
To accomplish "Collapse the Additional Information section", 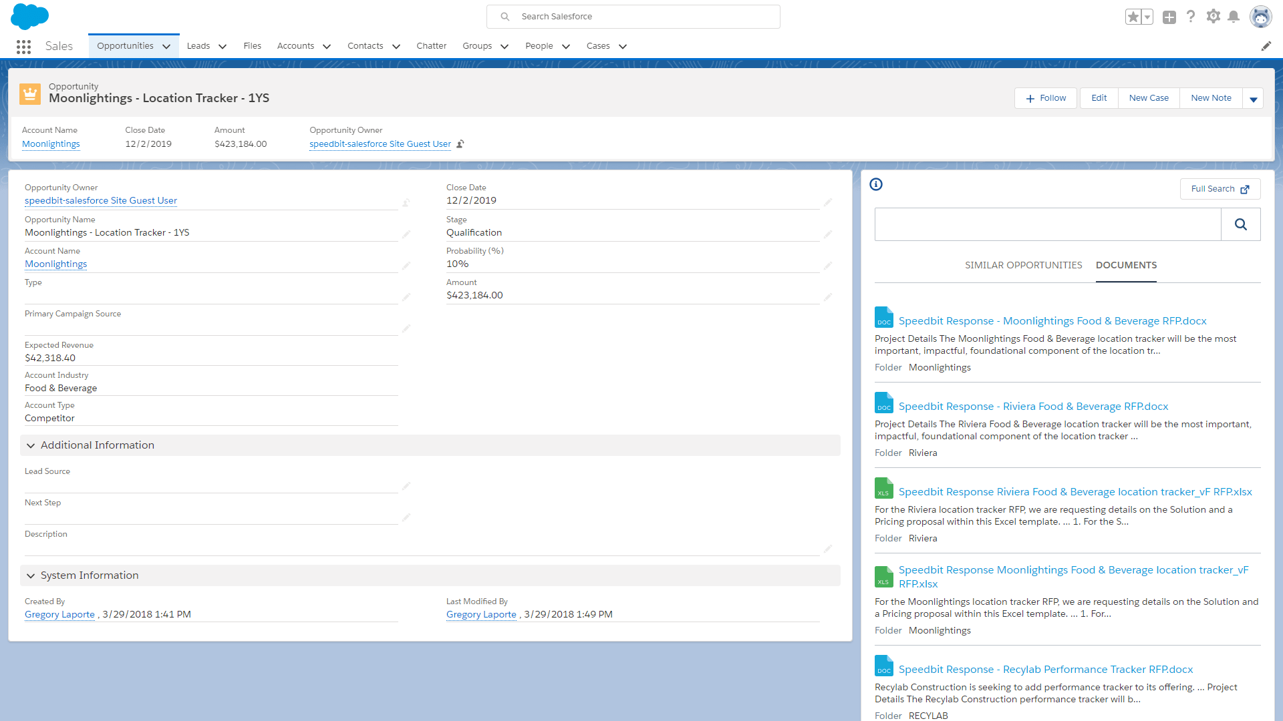I will 31,446.
